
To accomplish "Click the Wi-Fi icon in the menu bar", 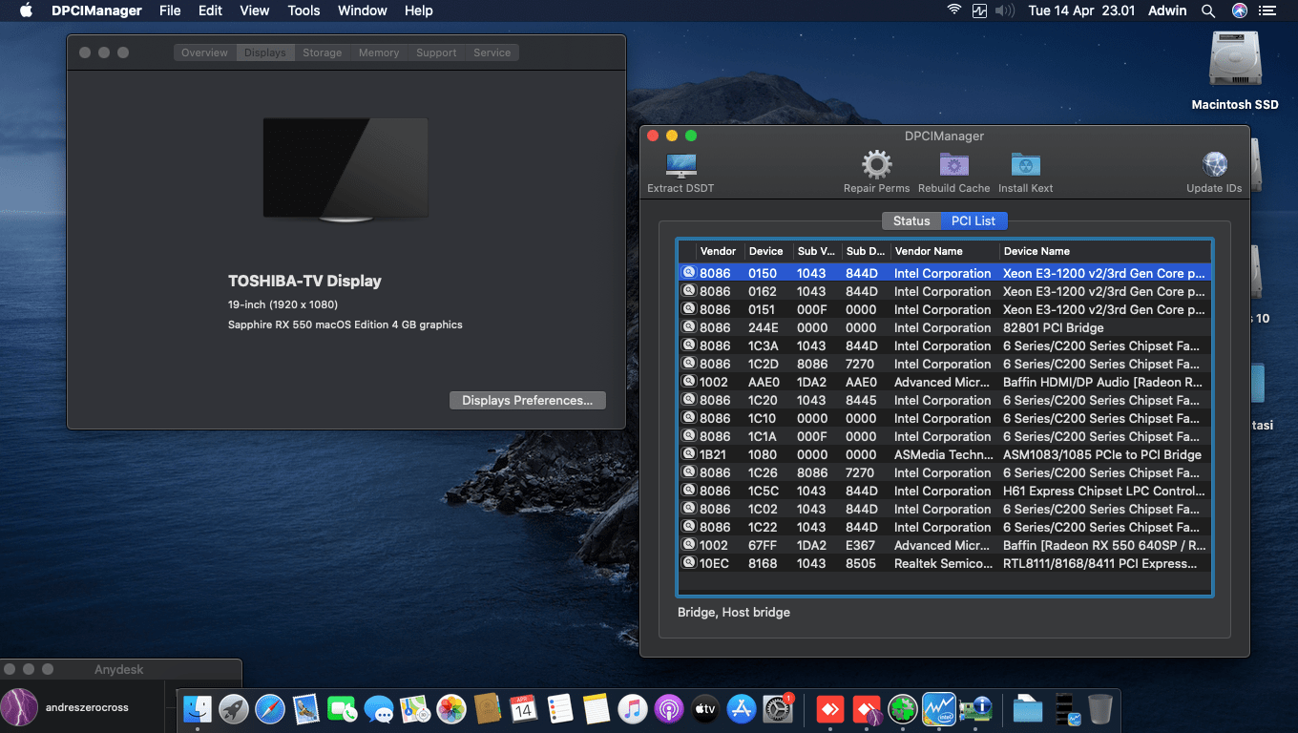I will coord(953,10).
